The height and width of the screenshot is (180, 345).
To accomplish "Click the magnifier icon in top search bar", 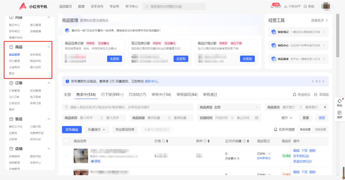I will click(147, 6).
